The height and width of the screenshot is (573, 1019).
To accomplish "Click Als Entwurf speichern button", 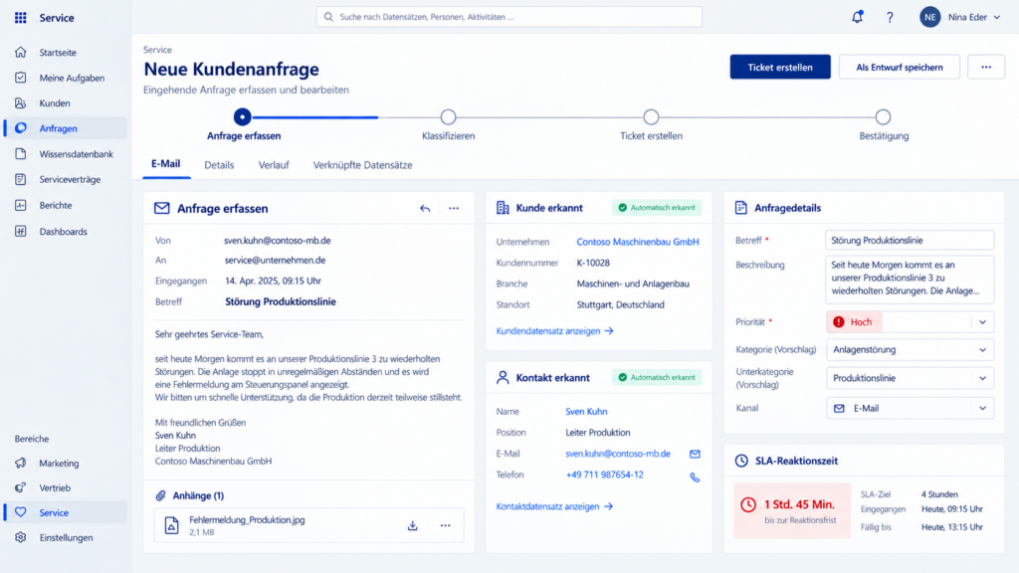I will 900,67.
